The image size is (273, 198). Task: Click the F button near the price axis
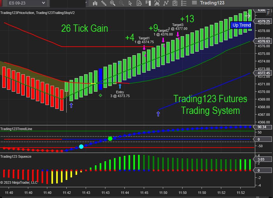pyautogui.click(x=269, y=13)
